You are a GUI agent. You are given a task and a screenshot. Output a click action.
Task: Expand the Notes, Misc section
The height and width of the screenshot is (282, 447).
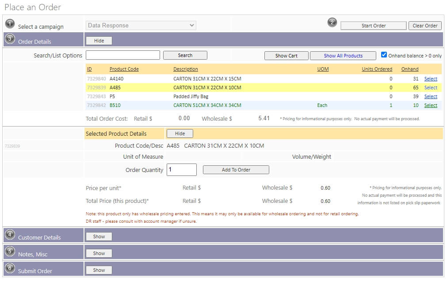coord(99,253)
